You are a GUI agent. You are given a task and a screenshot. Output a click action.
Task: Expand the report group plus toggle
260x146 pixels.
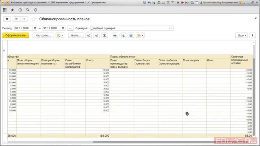[4, 50]
